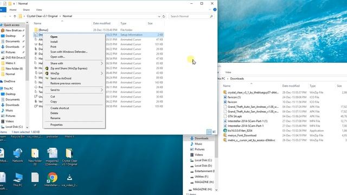Choose Zip and Share (WinZip Express)
The width and height of the screenshot is (347, 195).
click(x=69, y=69)
